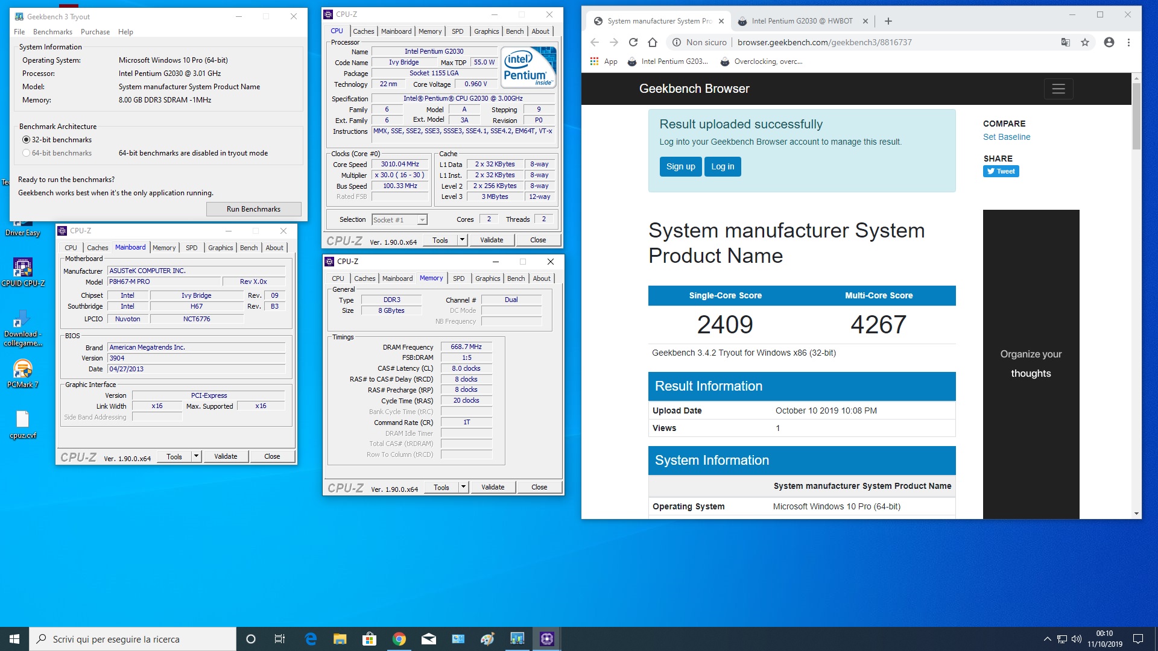Screen dimensions: 1158x651
Task: Launch Microsoft Edge from taskbar
Action: tap(311, 639)
